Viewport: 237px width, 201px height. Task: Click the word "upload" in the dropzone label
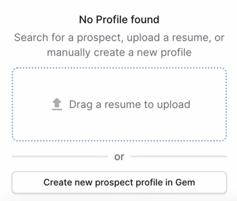[174, 105]
